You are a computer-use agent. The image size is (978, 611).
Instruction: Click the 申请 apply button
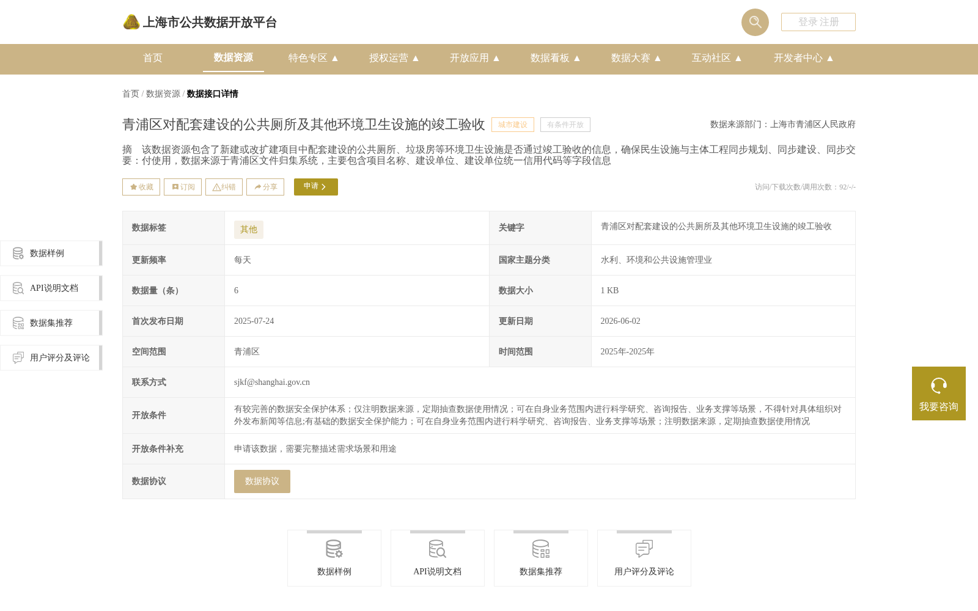click(x=316, y=187)
